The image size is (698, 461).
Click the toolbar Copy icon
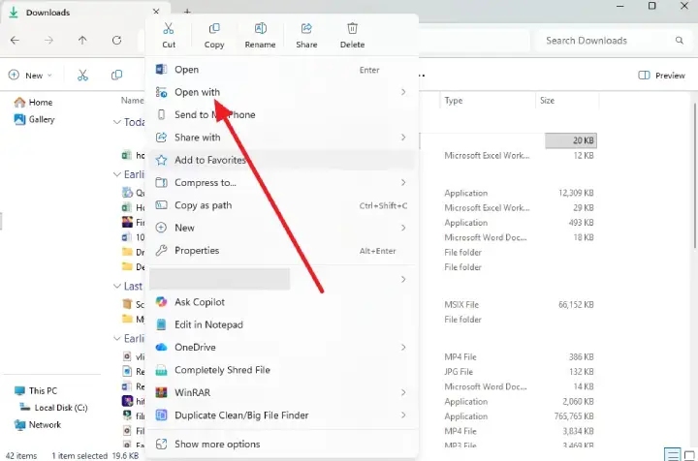coord(116,76)
